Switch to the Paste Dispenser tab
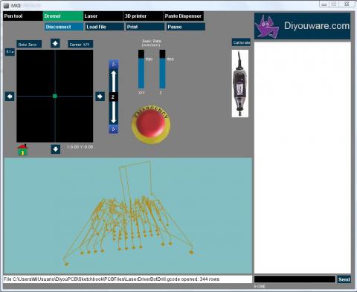The width and height of the screenshot is (357, 292). pos(184,16)
